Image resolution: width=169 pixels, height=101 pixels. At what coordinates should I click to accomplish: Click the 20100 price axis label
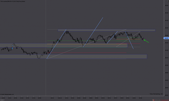[x=166, y=65]
